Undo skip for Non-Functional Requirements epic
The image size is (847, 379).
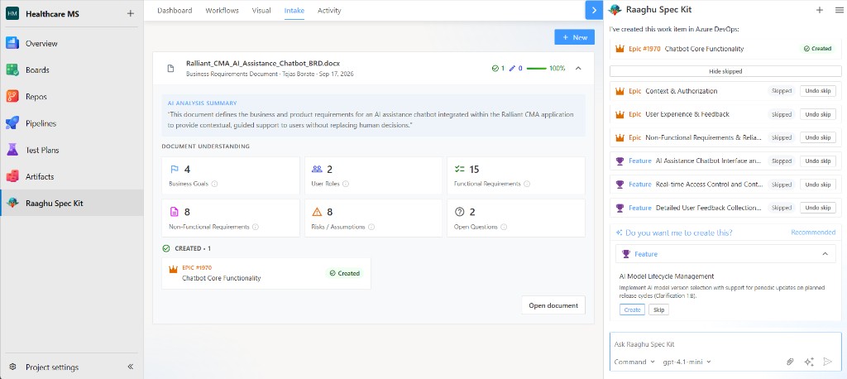point(818,137)
